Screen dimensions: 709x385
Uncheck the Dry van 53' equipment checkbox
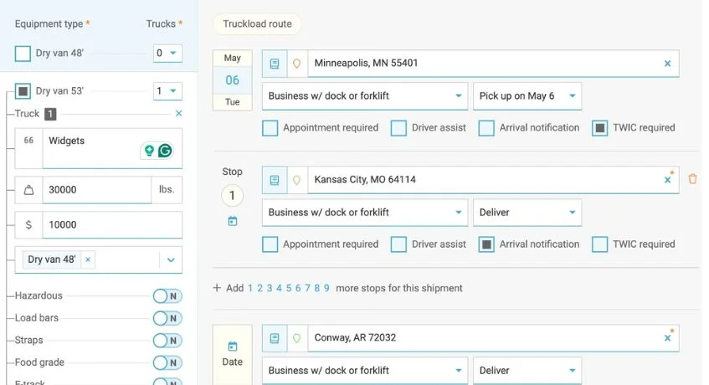23,91
